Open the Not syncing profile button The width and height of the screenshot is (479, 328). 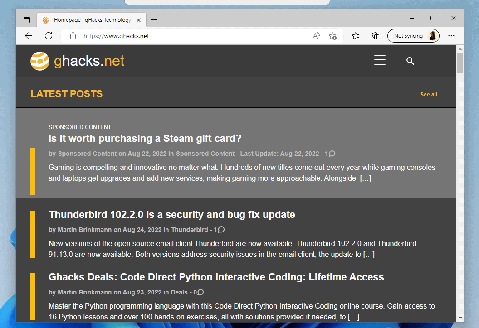[x=413, y=36]
